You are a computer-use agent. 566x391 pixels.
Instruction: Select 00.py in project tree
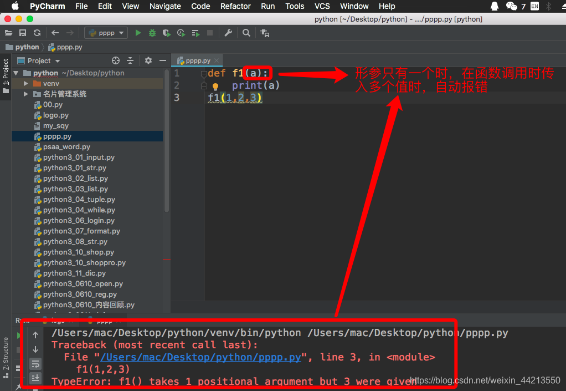(x=53, y=105)
